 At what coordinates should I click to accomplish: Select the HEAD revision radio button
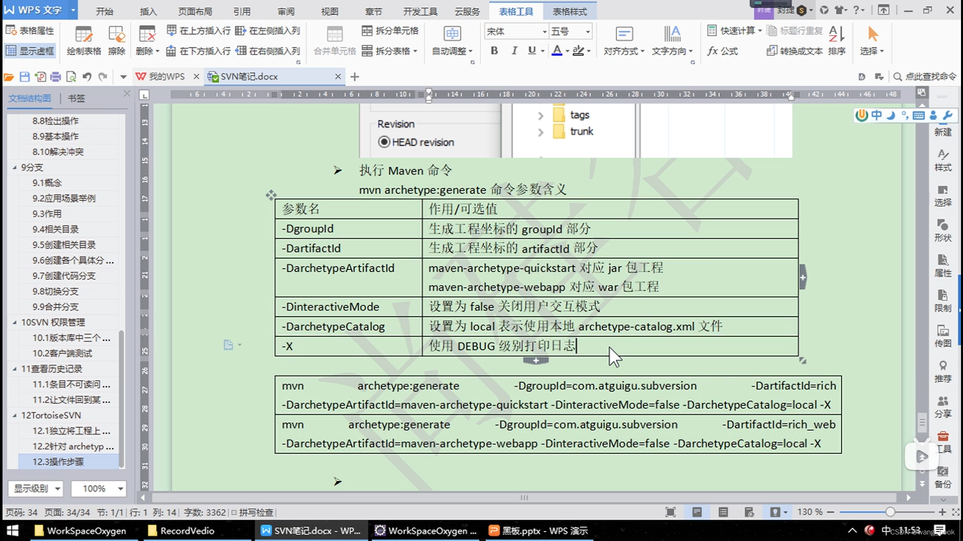click(x=384, y=142)
